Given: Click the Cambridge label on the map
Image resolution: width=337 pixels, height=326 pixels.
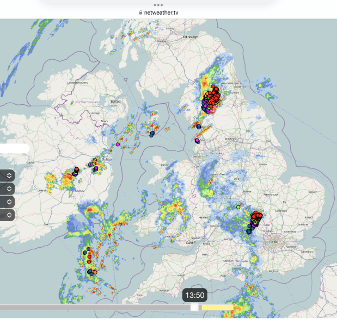Looking at the screenshot, I should [281, 211].
